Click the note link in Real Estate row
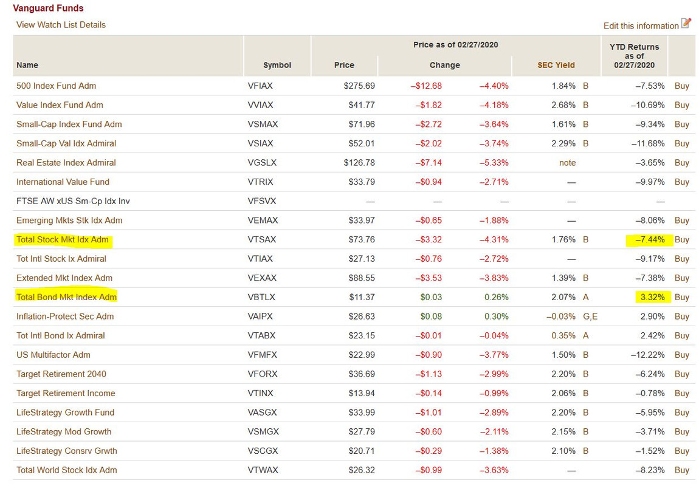This screenshot has height=486, width=699. click(567, 162)
